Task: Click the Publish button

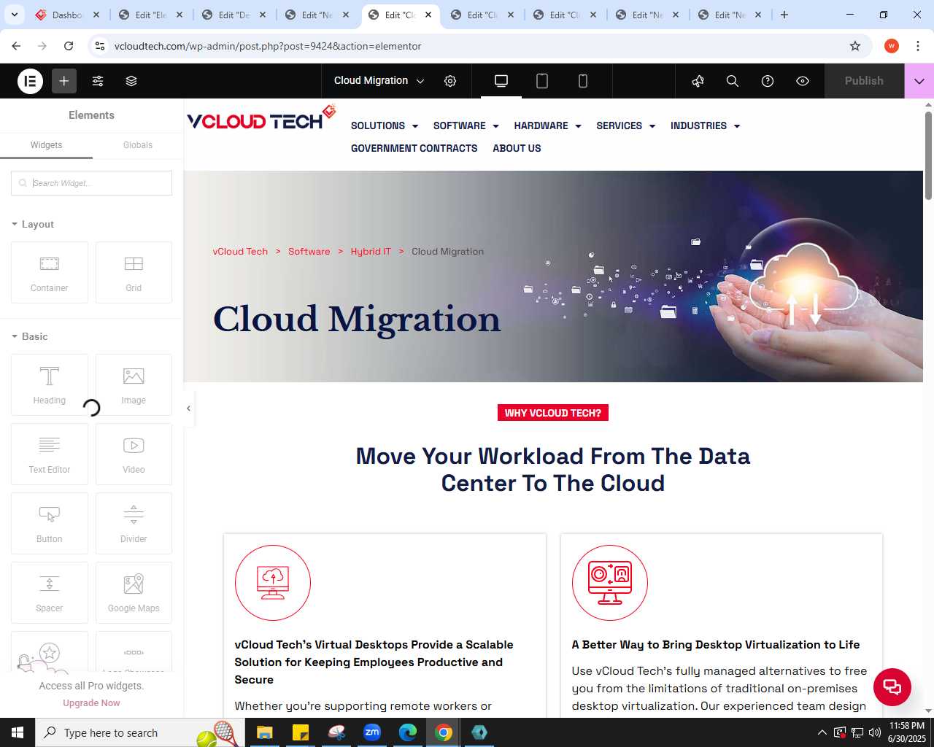Action: [x=864, y=81]
